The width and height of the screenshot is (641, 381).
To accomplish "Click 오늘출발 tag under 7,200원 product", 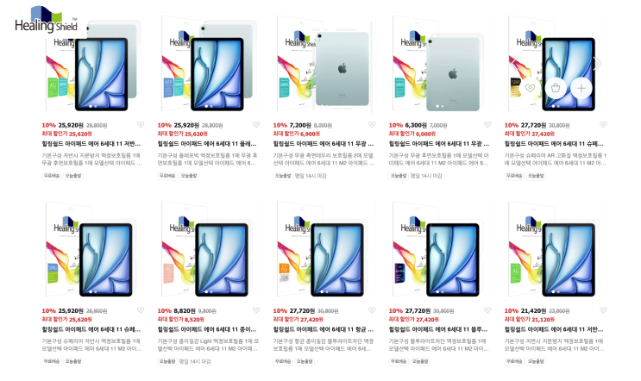I will [x=283, y=176].
